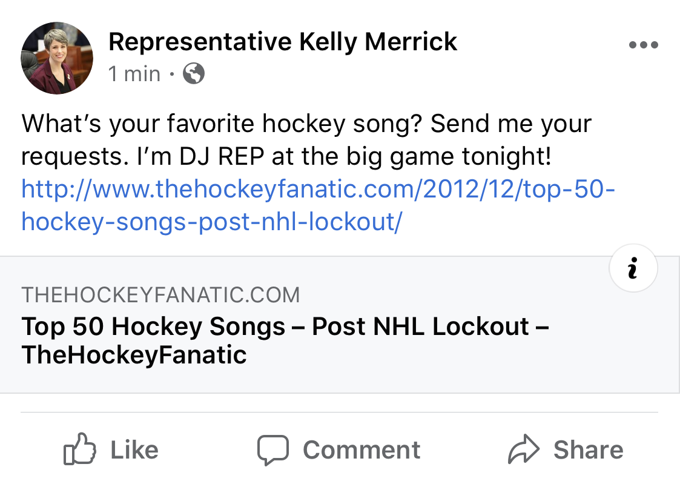Like the post using Like label
The image size is (680, 484).
click(x=134, y=449)
